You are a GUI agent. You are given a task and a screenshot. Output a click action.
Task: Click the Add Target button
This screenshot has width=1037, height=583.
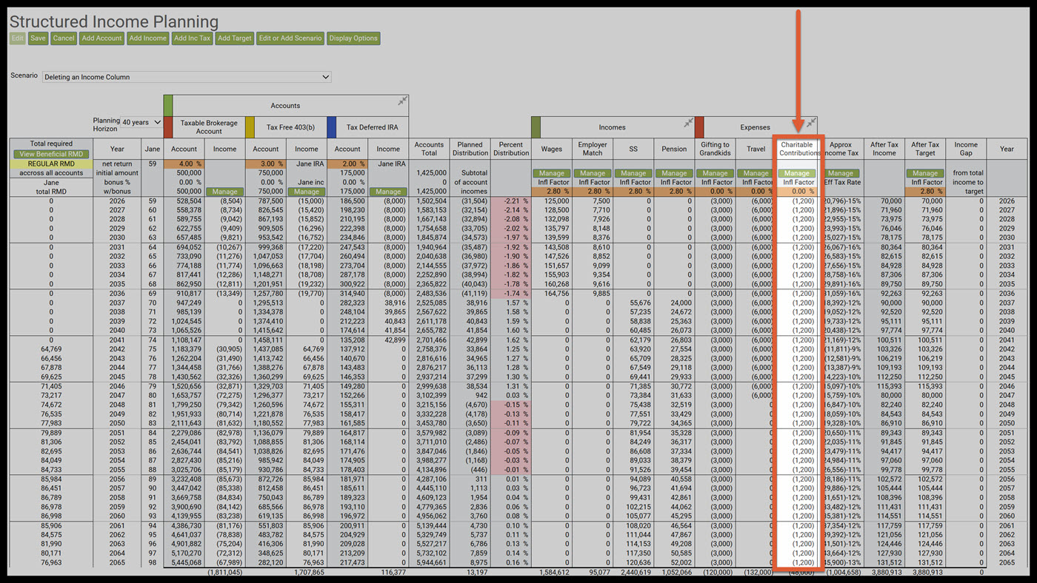[x=234, y=38]
